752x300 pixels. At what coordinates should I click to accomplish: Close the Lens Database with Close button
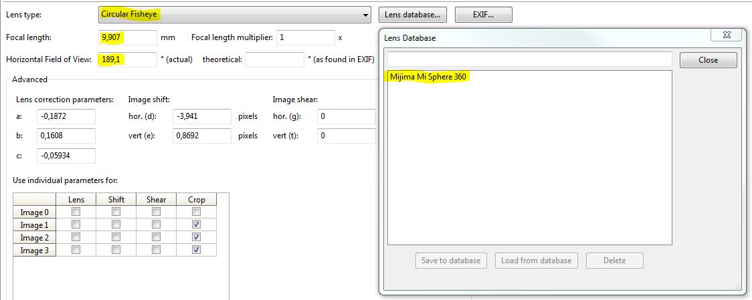point(708,60)
